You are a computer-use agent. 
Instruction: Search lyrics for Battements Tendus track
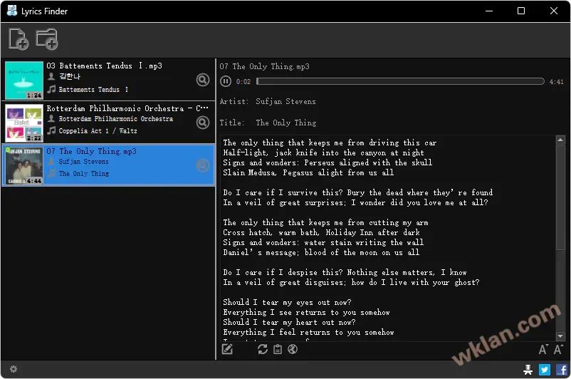tap(203, 80)
